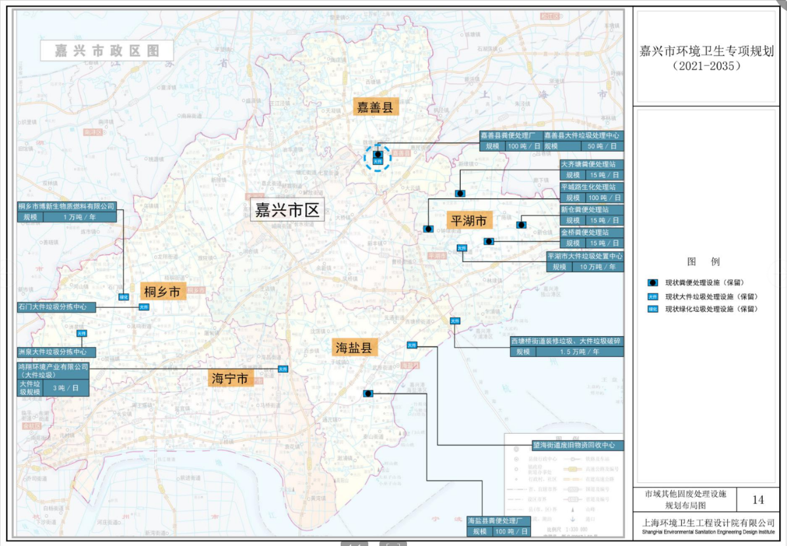Click the 嘉善县 district label
The width and height of the screenshot is (787, 546).
(375, 107)
